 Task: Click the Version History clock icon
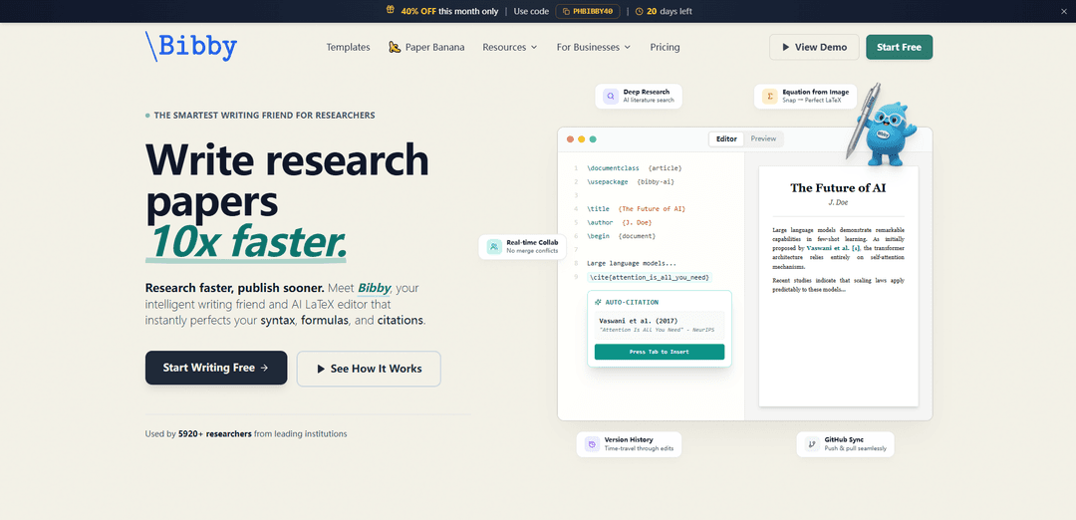592,443
